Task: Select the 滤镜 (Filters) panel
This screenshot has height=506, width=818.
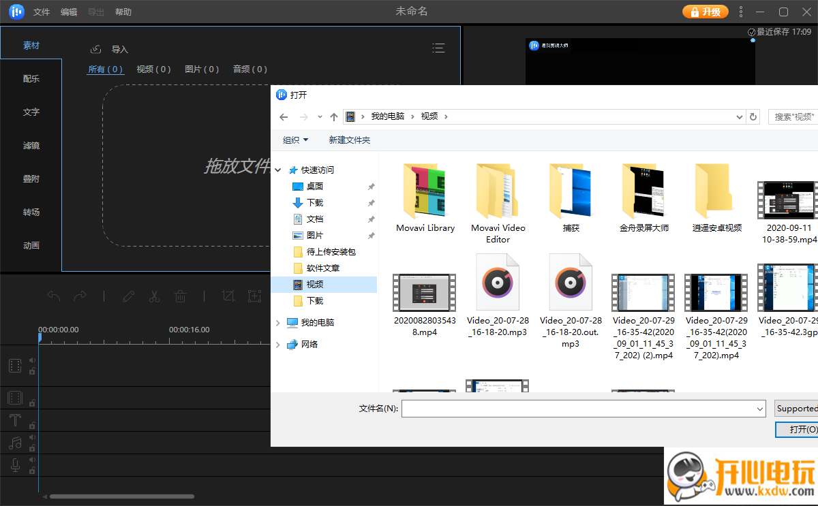Action: pyautogui.click(x=31, y=144)
